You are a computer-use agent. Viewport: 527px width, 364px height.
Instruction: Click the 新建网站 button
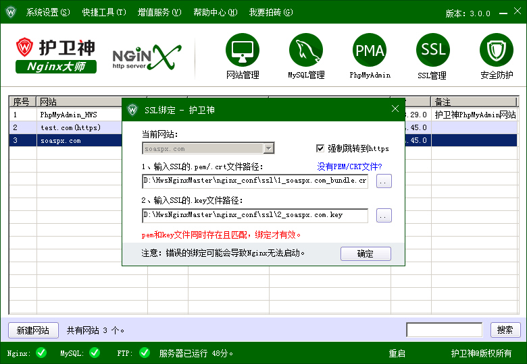[x=33, y=330]
